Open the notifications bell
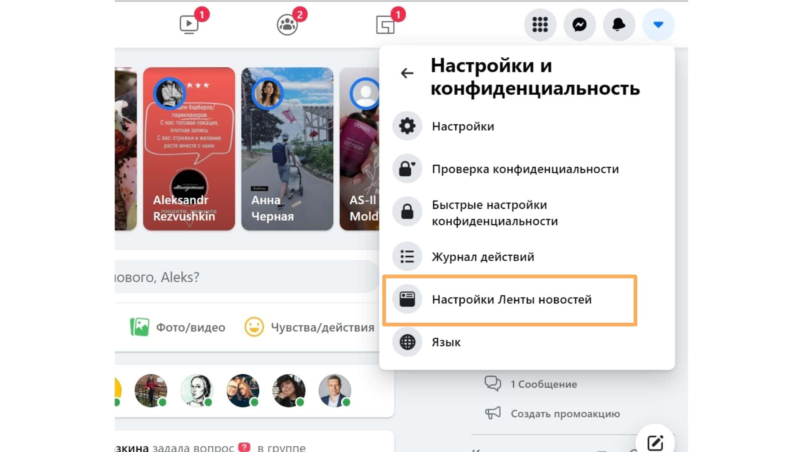 tap(619, 25)
